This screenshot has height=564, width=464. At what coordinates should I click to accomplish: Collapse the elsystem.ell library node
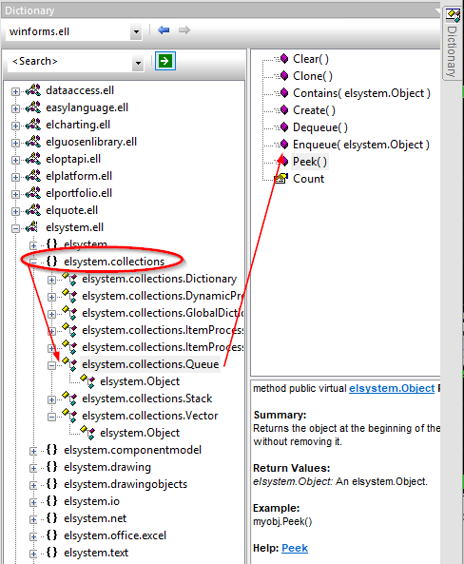pyautogui.click(x=15, y=229)
